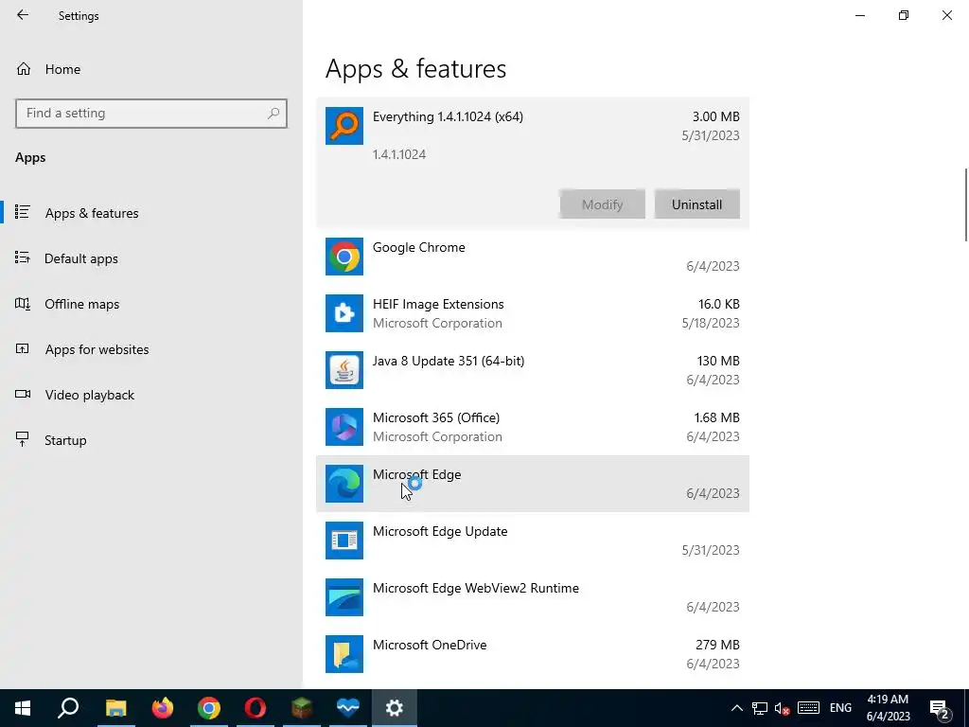This screenshot has width=969, height=727.
Task: Uninstall Everything 1.4.1.1024
Action: 696,204
